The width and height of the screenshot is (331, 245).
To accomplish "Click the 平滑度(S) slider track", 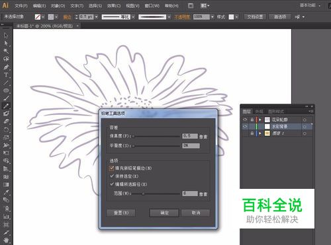I will click(157, 146).
